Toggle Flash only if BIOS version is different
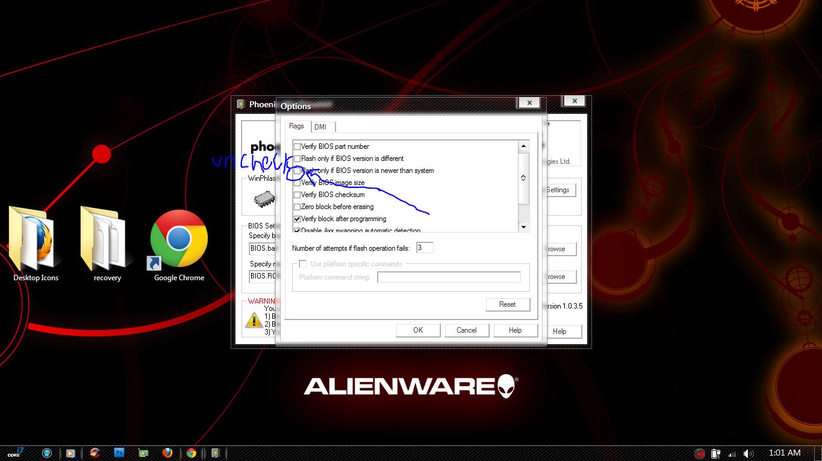822x461 pixels. 297,158
